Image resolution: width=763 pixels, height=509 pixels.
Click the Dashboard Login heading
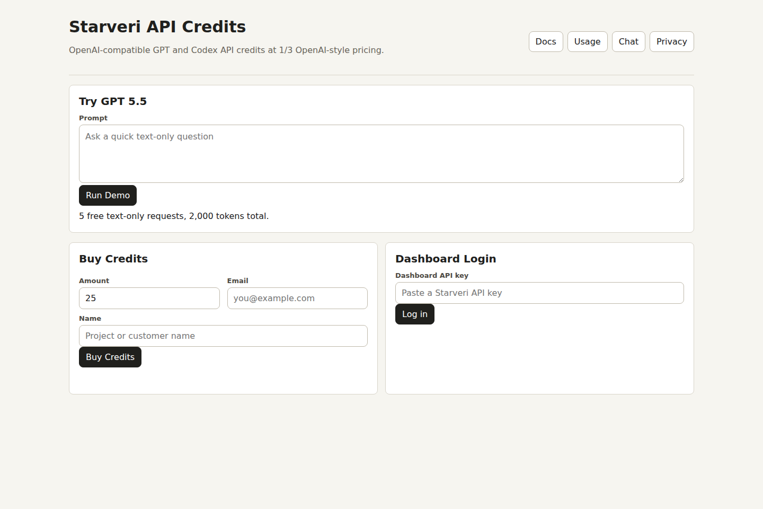point(446,259)
